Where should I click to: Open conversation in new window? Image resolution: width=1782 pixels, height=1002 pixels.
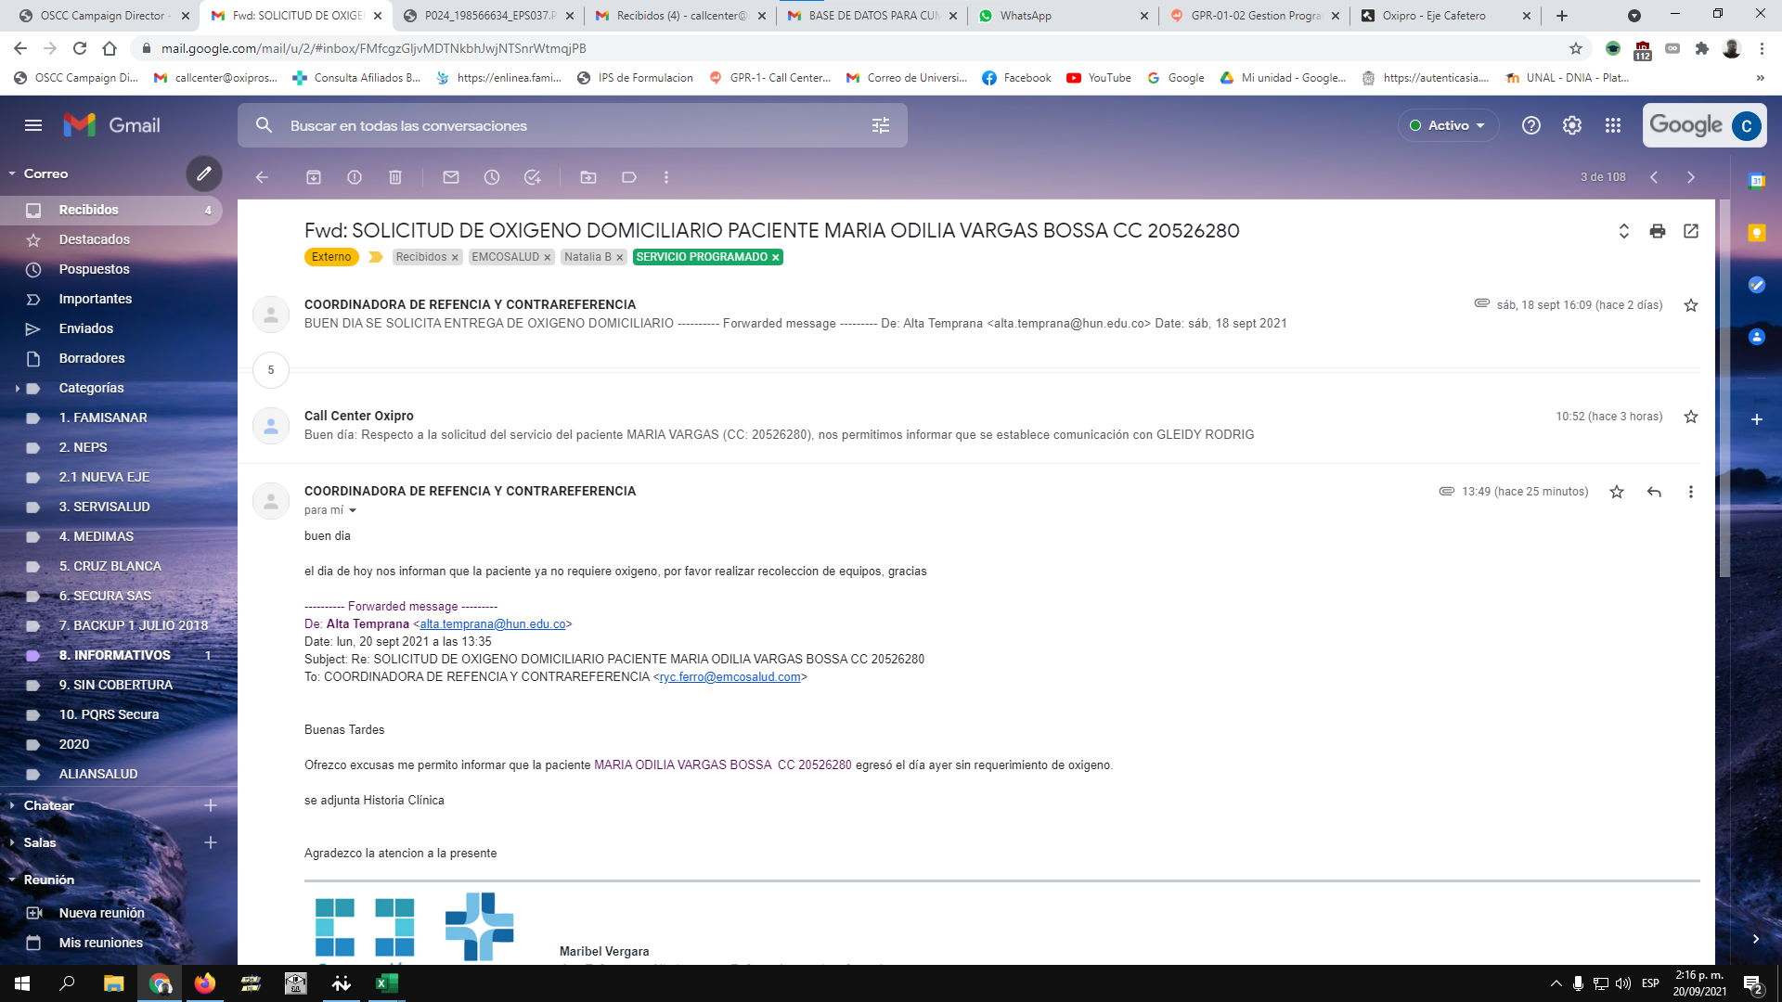click(x=1691, y=231)
